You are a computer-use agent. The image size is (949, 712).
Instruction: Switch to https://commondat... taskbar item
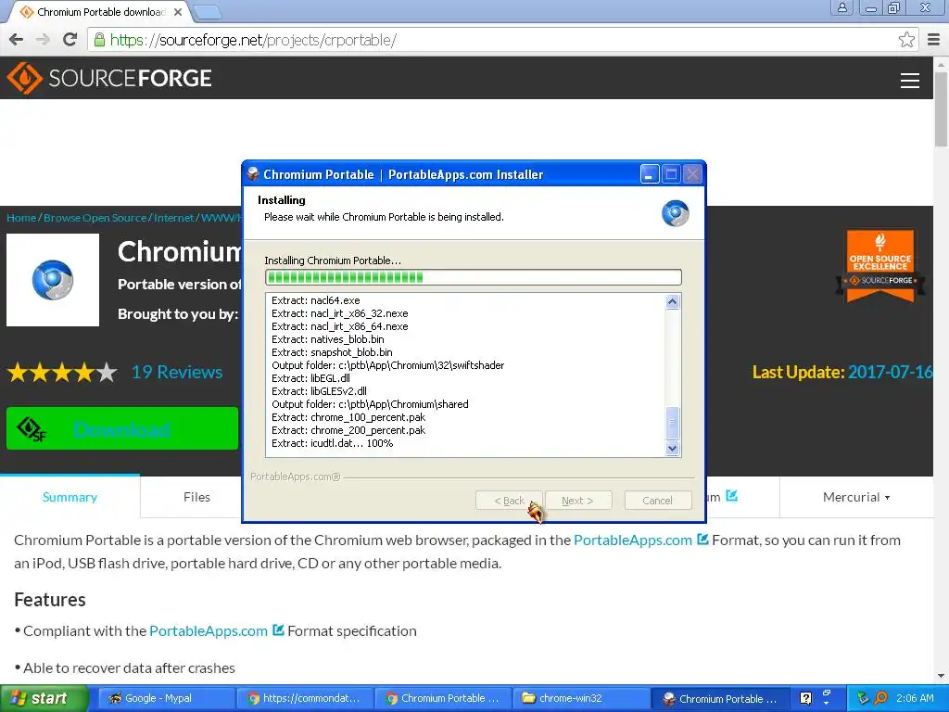(304, 698)
